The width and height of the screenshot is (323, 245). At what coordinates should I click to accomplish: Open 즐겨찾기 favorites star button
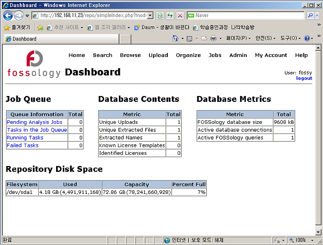(x=17, y=27)
